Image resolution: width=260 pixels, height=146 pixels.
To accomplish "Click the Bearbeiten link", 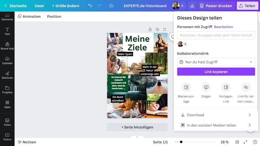I will coord(223,27).
